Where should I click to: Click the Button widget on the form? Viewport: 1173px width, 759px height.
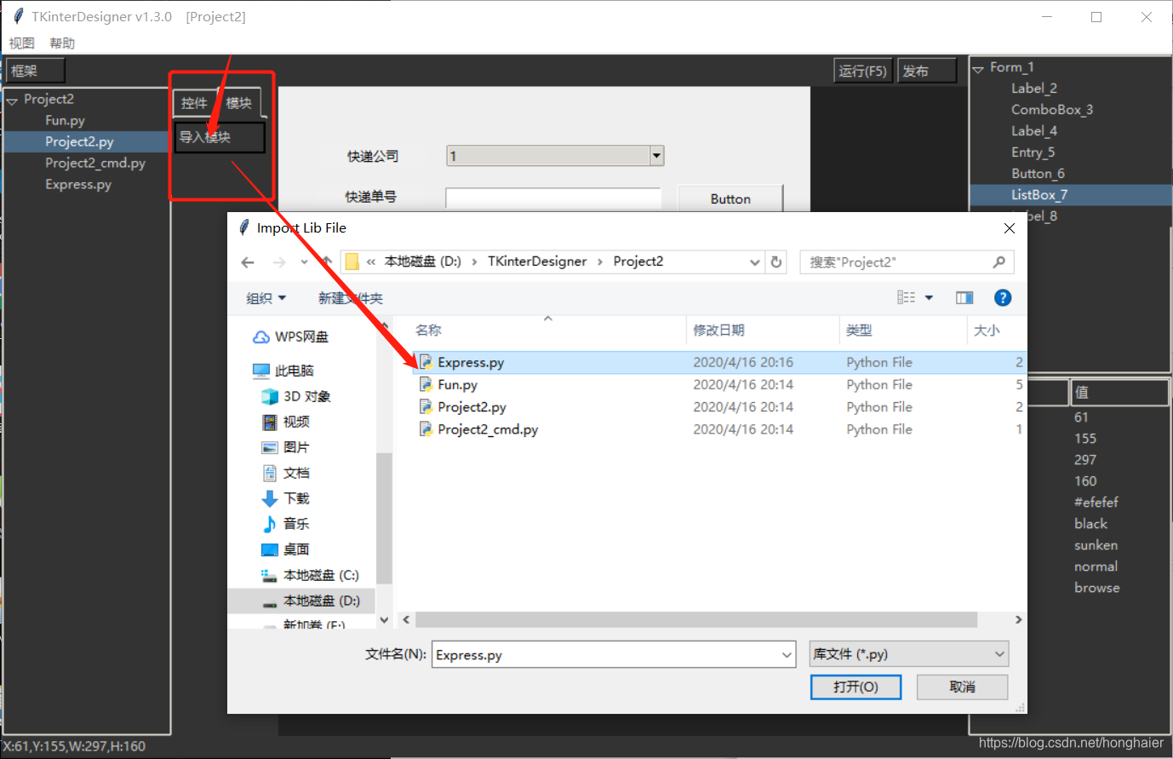[730, 198]
